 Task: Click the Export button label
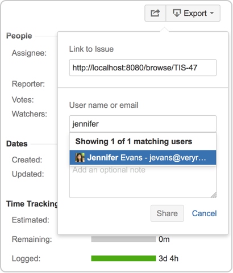pos(195,13)
